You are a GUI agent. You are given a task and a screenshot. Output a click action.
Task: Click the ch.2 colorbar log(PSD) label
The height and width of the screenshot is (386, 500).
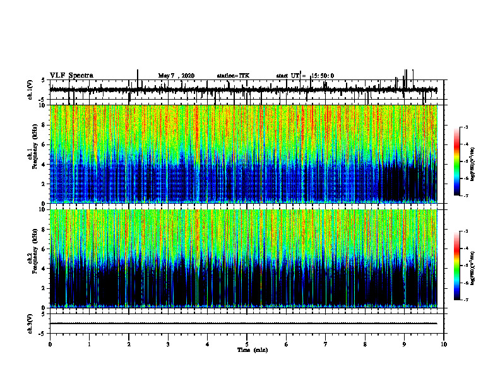473,269
